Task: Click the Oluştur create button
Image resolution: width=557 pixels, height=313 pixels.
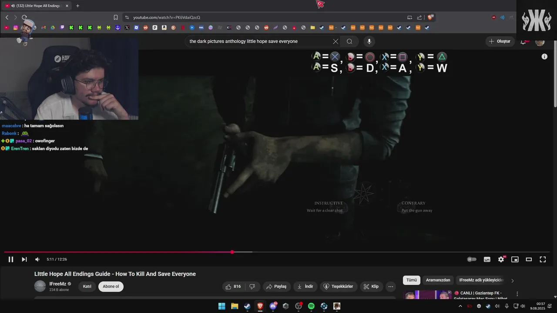Action: click(500, 41)
